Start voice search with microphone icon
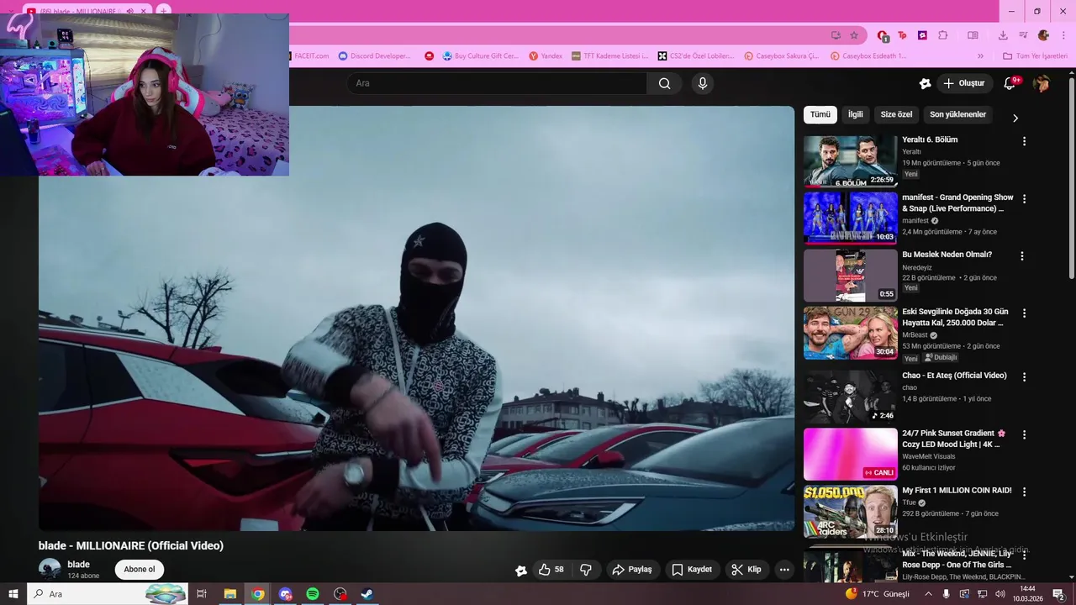The height and width of the screenshot is (605, 1076). (703, 83)
